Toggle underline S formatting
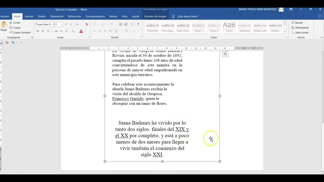 [48, 31]
